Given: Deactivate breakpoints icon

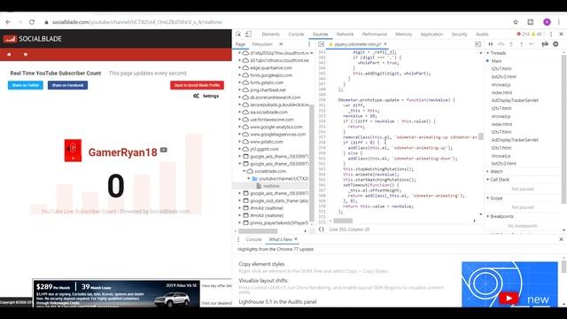Looking at the screenshot, I should [x=545, y=44].
